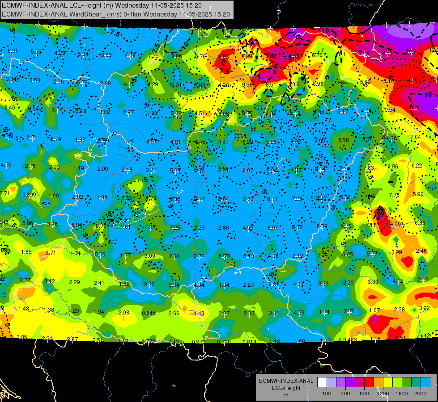The height and width of the screenshot is (402, 438).
Task: Select the grid value '1.19'
Action: click(x=79, y=168)
